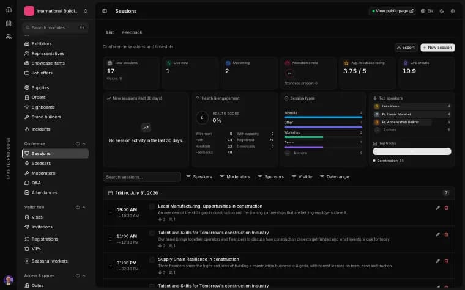Edit the Supply Chain Resilience session
The height and width of the screenshot is (290, 465).
[437, 261]
